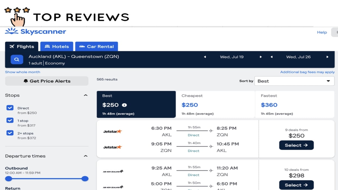Click the Auckland (AKL) – Queenstown (ZQN) route
The height and width of the screenshot is (190, 338).
[74, 57]
